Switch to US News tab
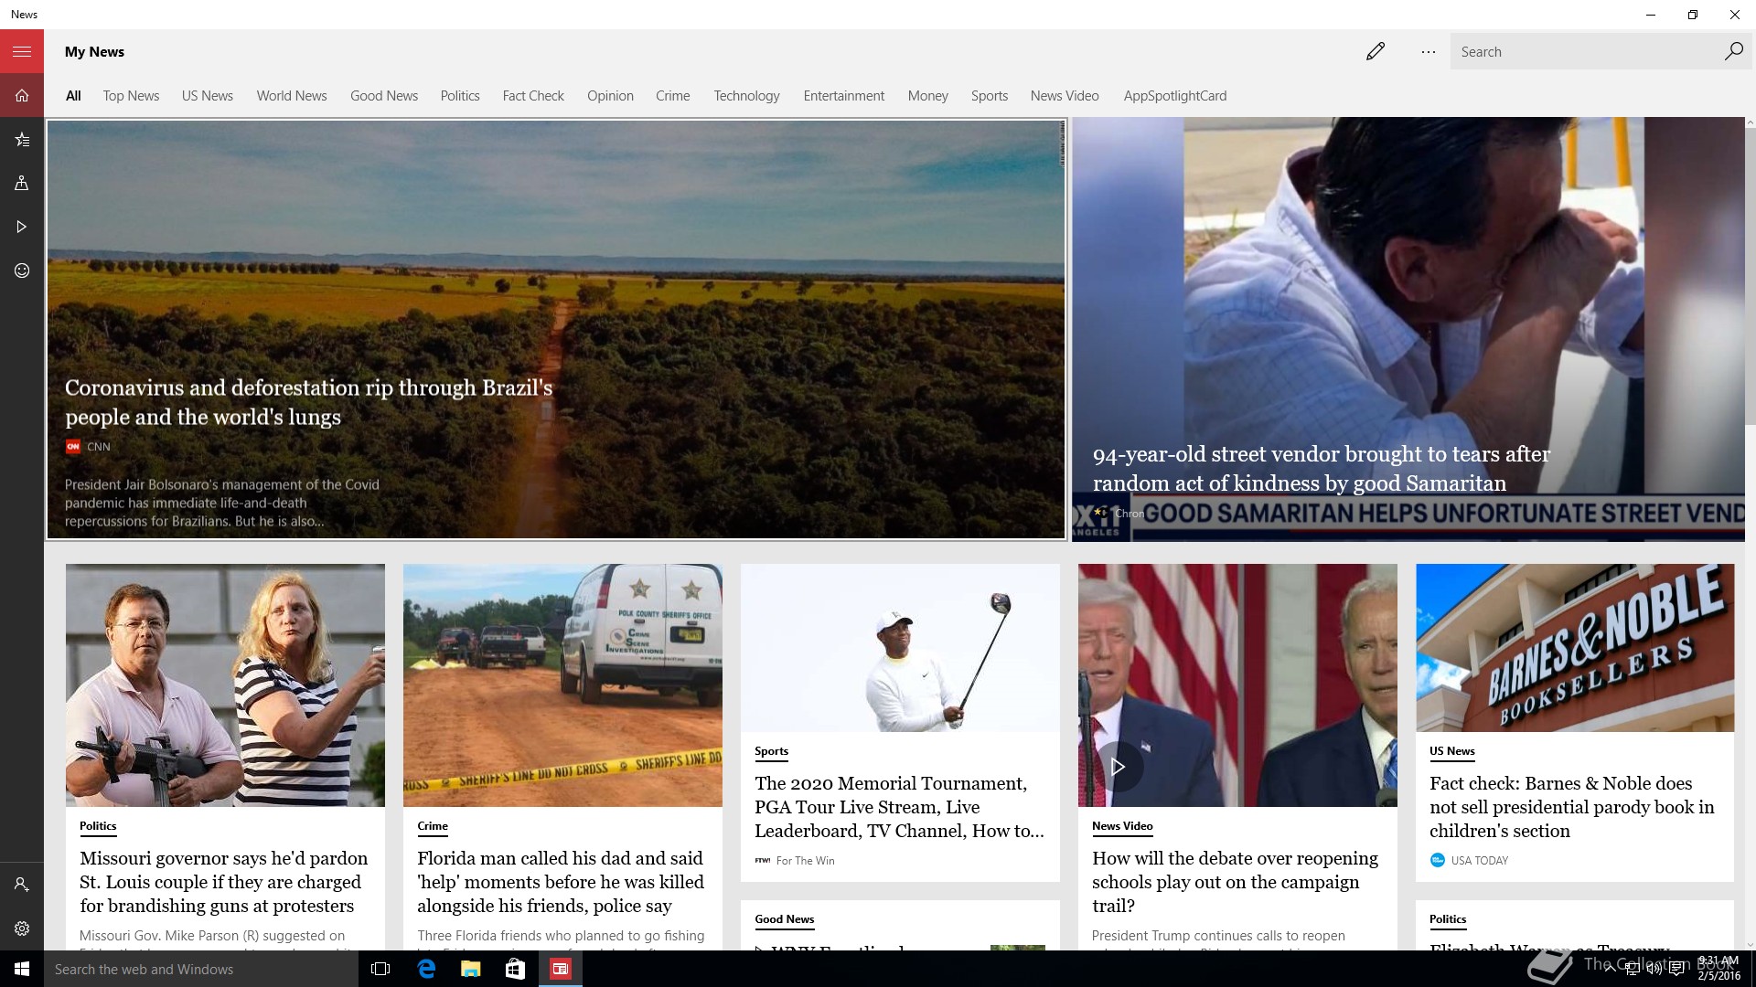The image size is (1756, 987). [208, 96]
